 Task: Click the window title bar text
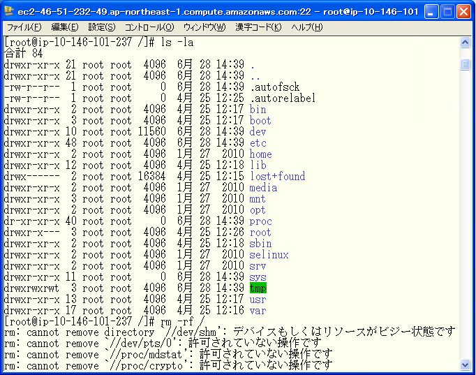(218, 12)
